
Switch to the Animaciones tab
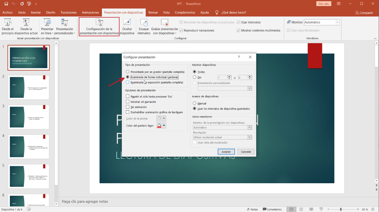point(90,13)
